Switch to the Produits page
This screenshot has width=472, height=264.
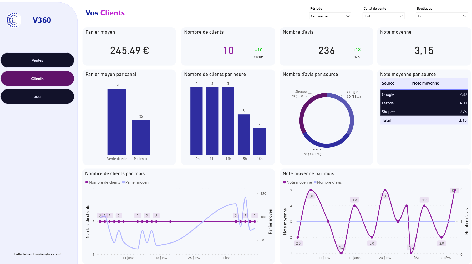point(37,97)
